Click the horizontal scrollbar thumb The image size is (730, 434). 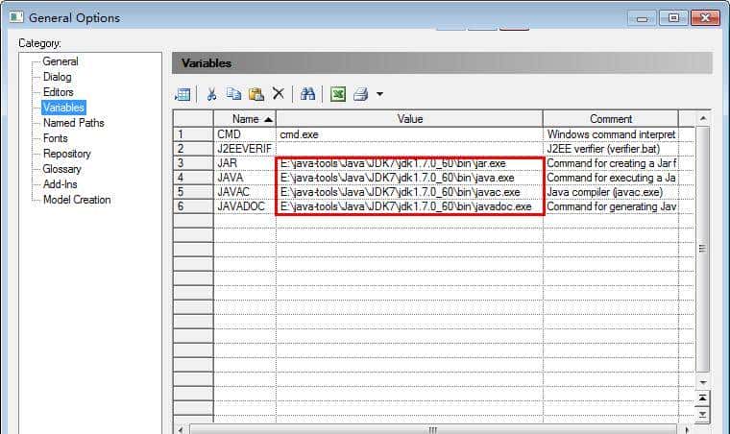(x=433, y=429)
